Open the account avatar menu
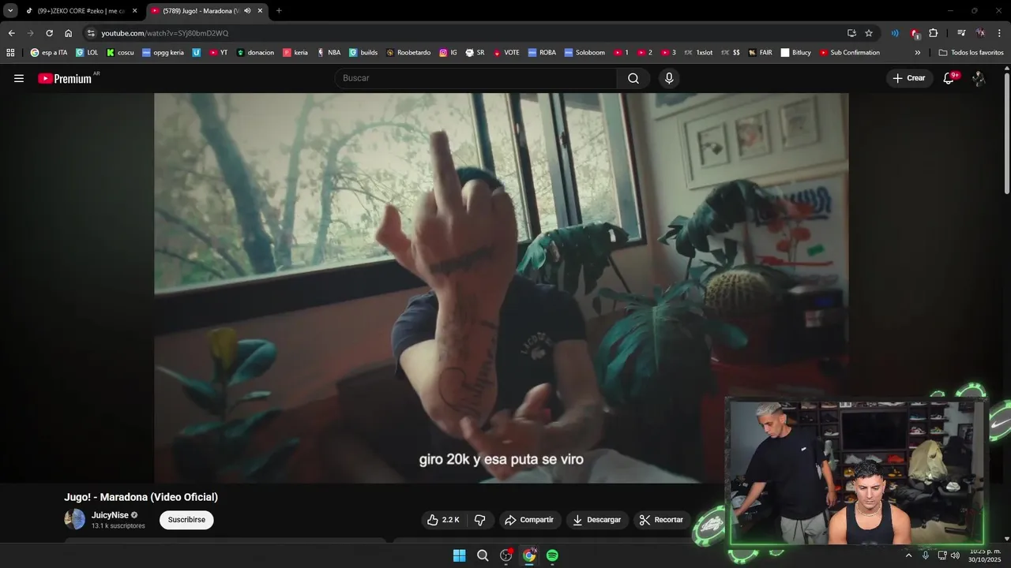This screenshot has height=568, width=1011. [979, 78]
